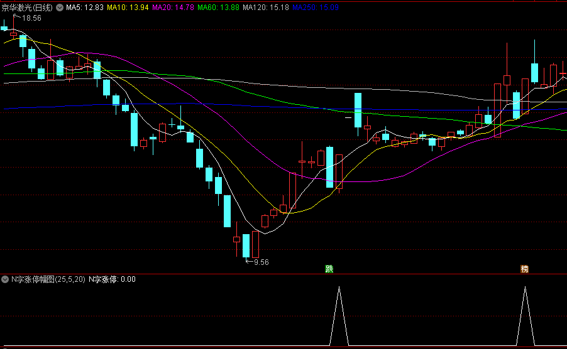Select the stock title 京华激光(日线)
Image resolution: width=567 pixels, height=349 pixels.
tap(28, 7)
